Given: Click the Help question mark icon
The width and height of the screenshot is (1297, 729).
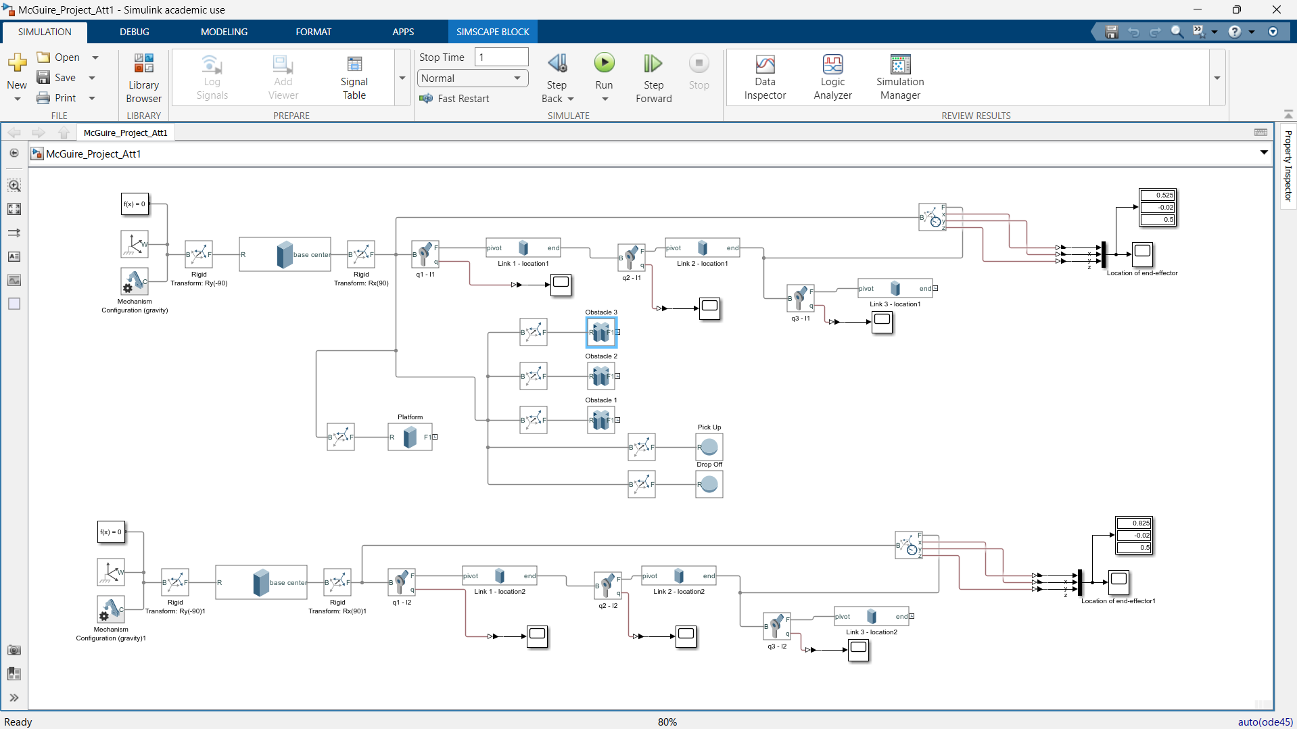Looking at the screenshot, I should point(1235,32).
